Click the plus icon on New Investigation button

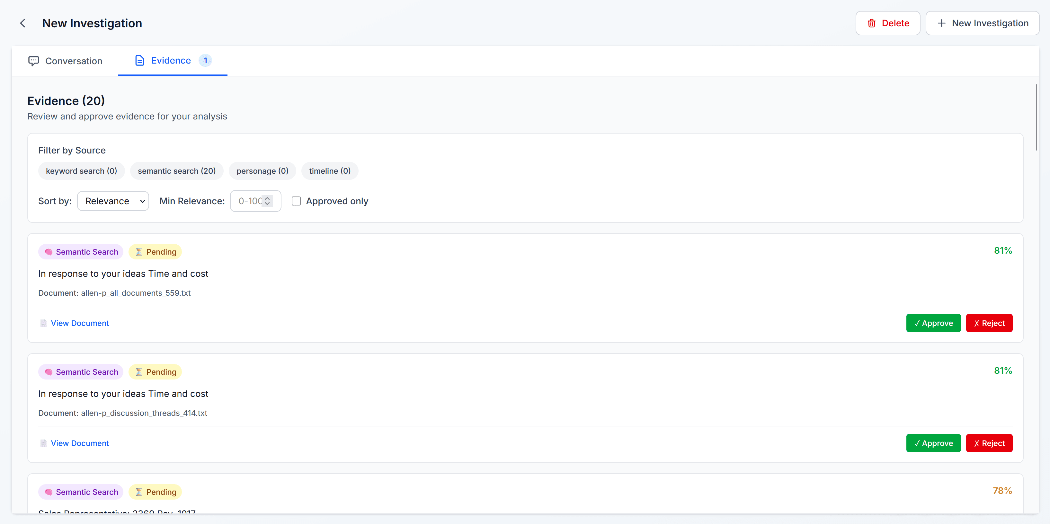point(942,23)
